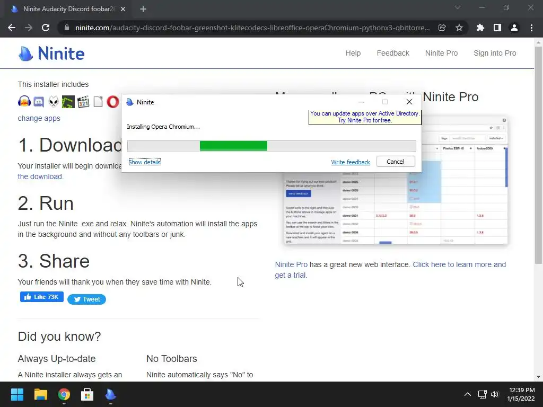Click Sign into Pro in header
This screenshot has height=407, width=543.
pyautogui.click(x=495, y=54)
